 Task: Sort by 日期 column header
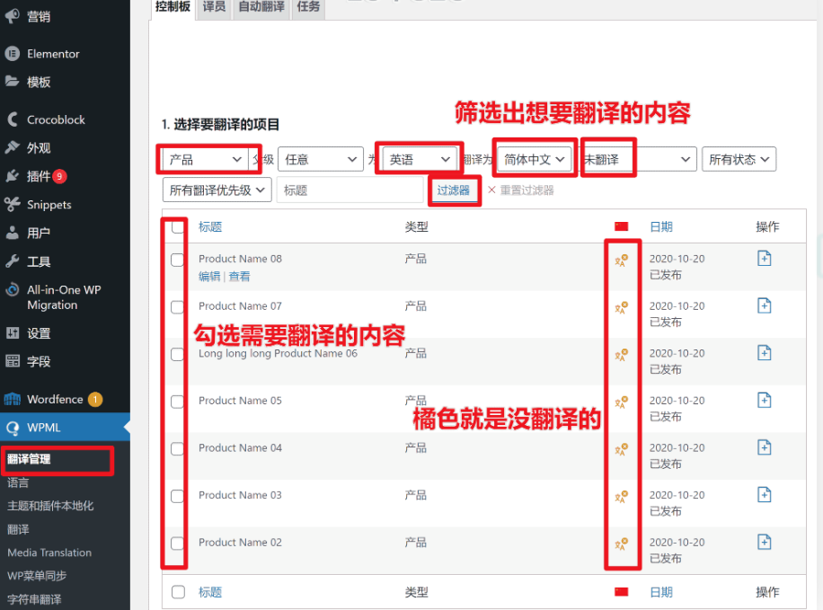click(x=661, y=226)
